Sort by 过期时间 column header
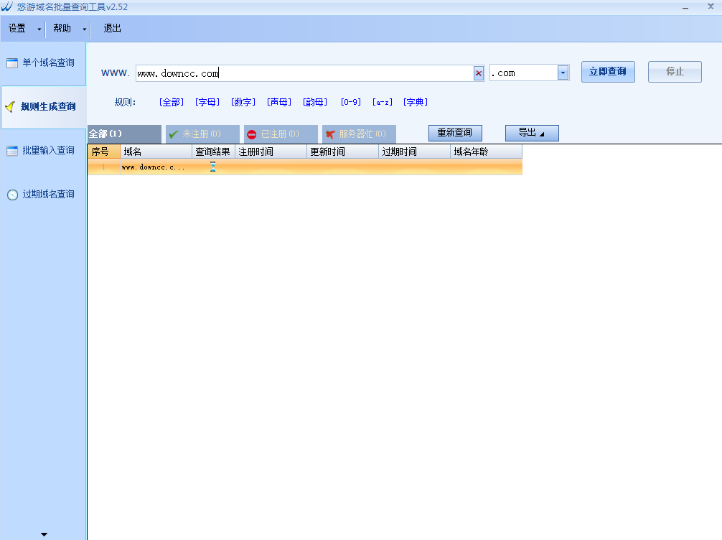This screenshot has width=722, height=540. [415, 152]
